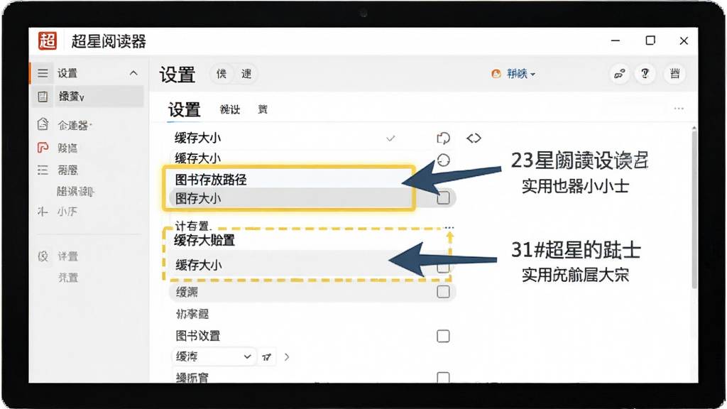Tick the checkbox on the 图书设置 row
727x409 pixels.
pyautogui.click(x=443, y=336)
